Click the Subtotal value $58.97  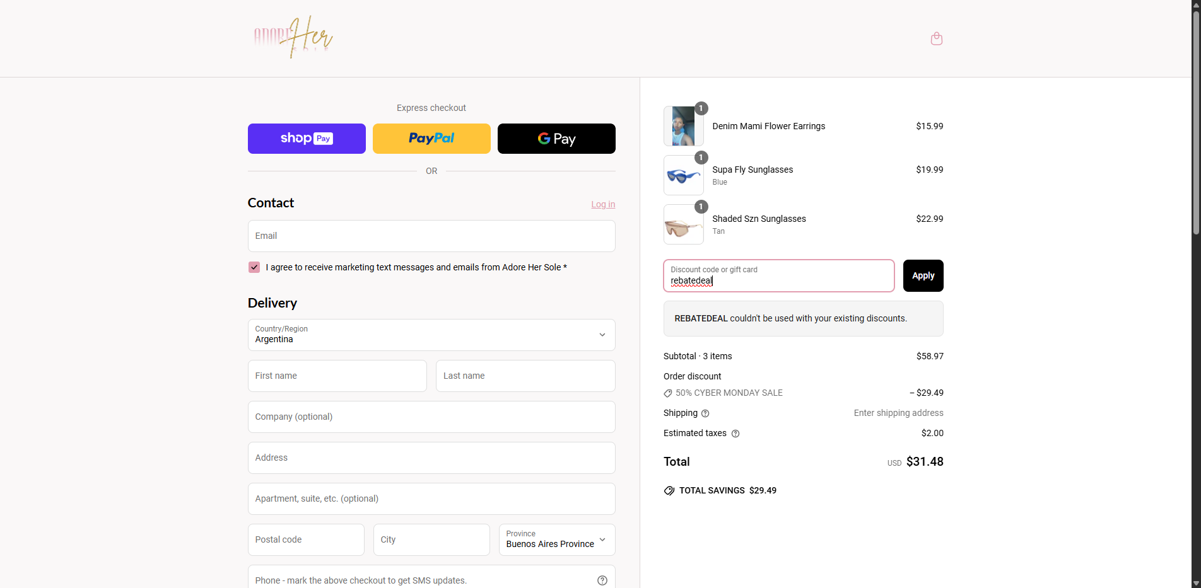(930, 356)
